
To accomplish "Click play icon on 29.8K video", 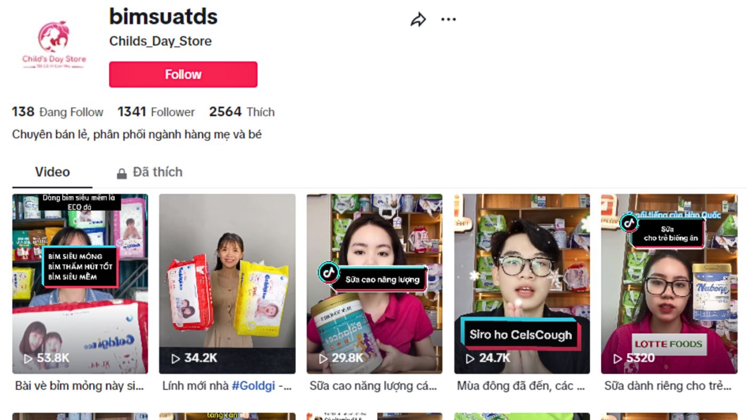I will pos(323,359).
